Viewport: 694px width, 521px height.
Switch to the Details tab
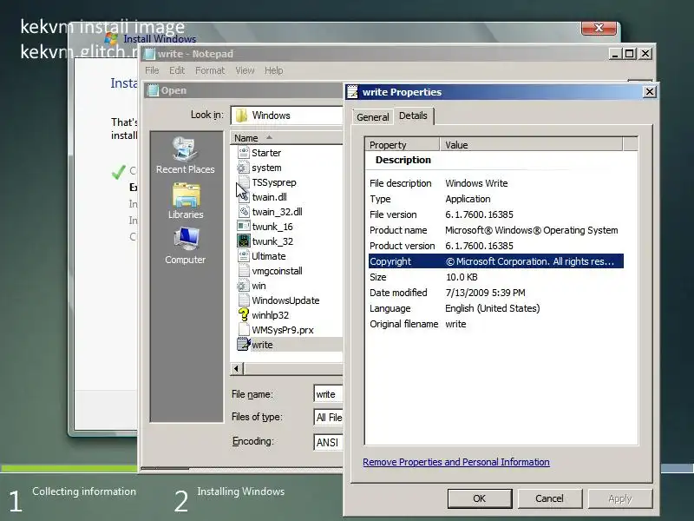pos(414,115)
